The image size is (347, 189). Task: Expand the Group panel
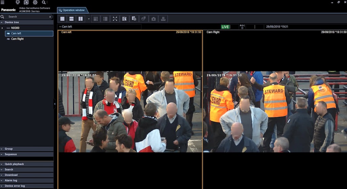tap(8, 149)
